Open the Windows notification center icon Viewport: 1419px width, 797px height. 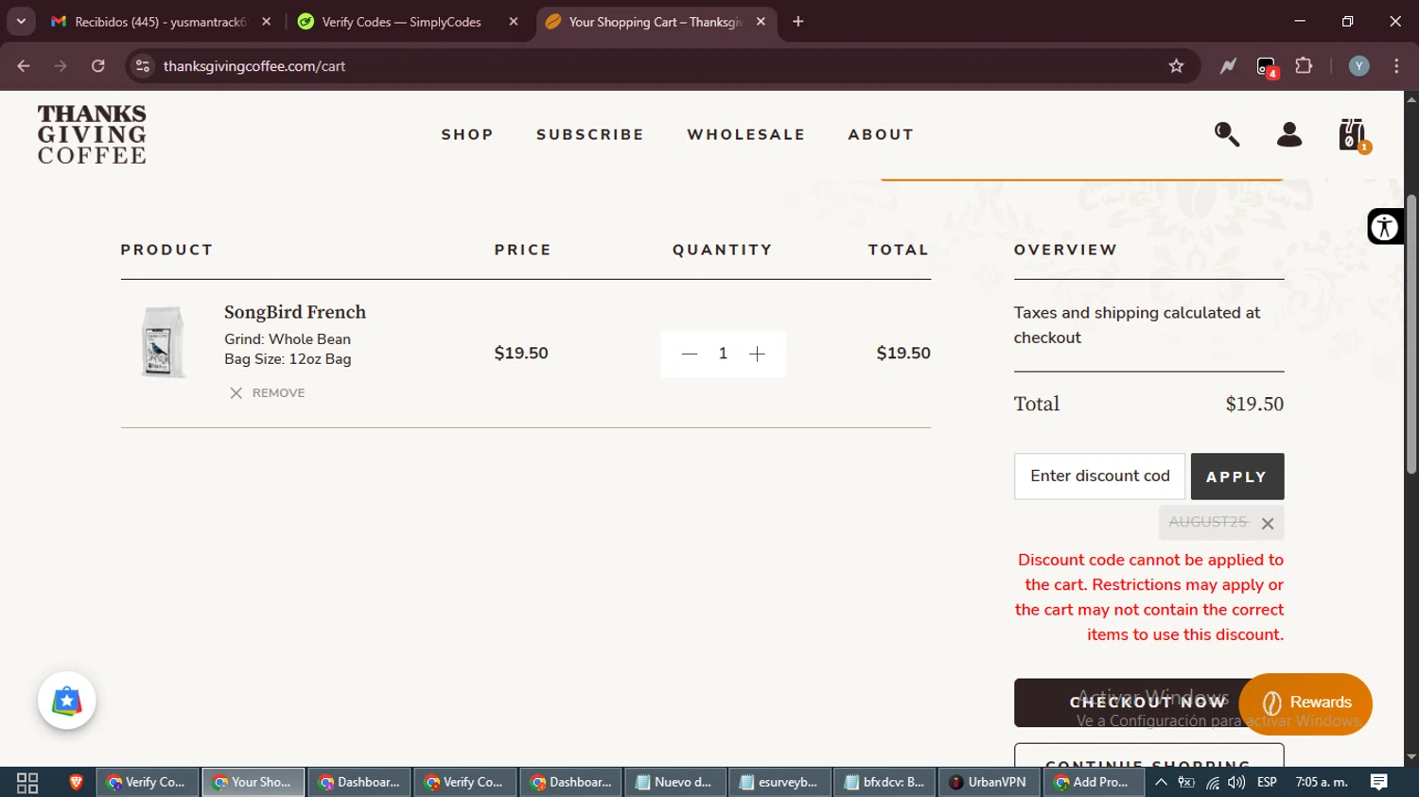coord(1379,782)
